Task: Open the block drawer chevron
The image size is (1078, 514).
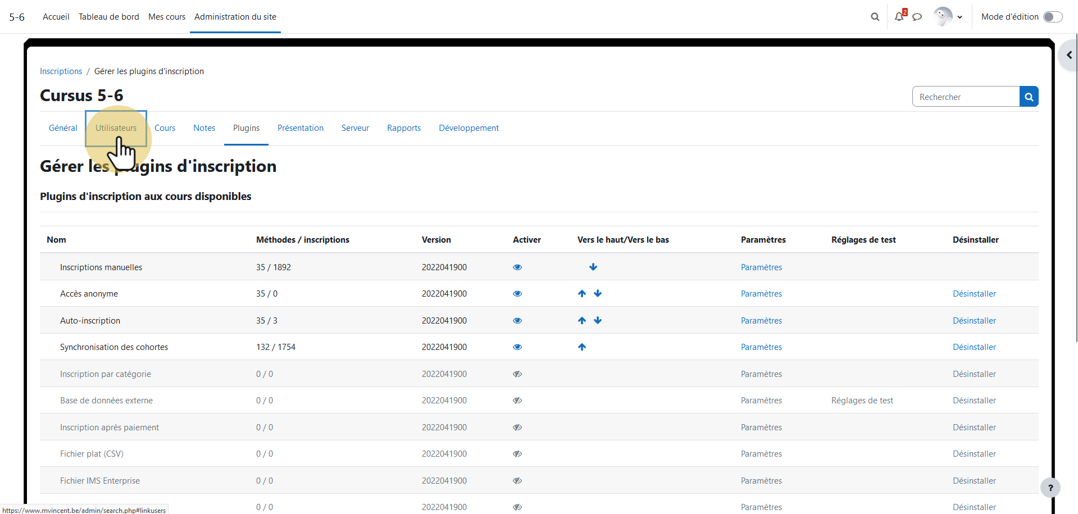Action: (1069, 55)
